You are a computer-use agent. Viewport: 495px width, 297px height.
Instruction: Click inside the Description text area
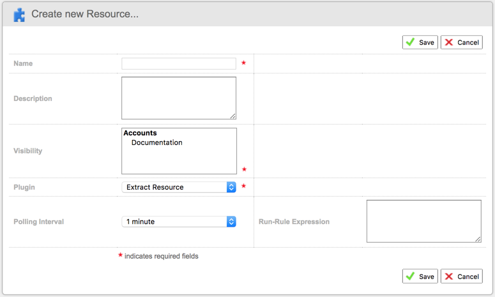click(x=179, y=98)
